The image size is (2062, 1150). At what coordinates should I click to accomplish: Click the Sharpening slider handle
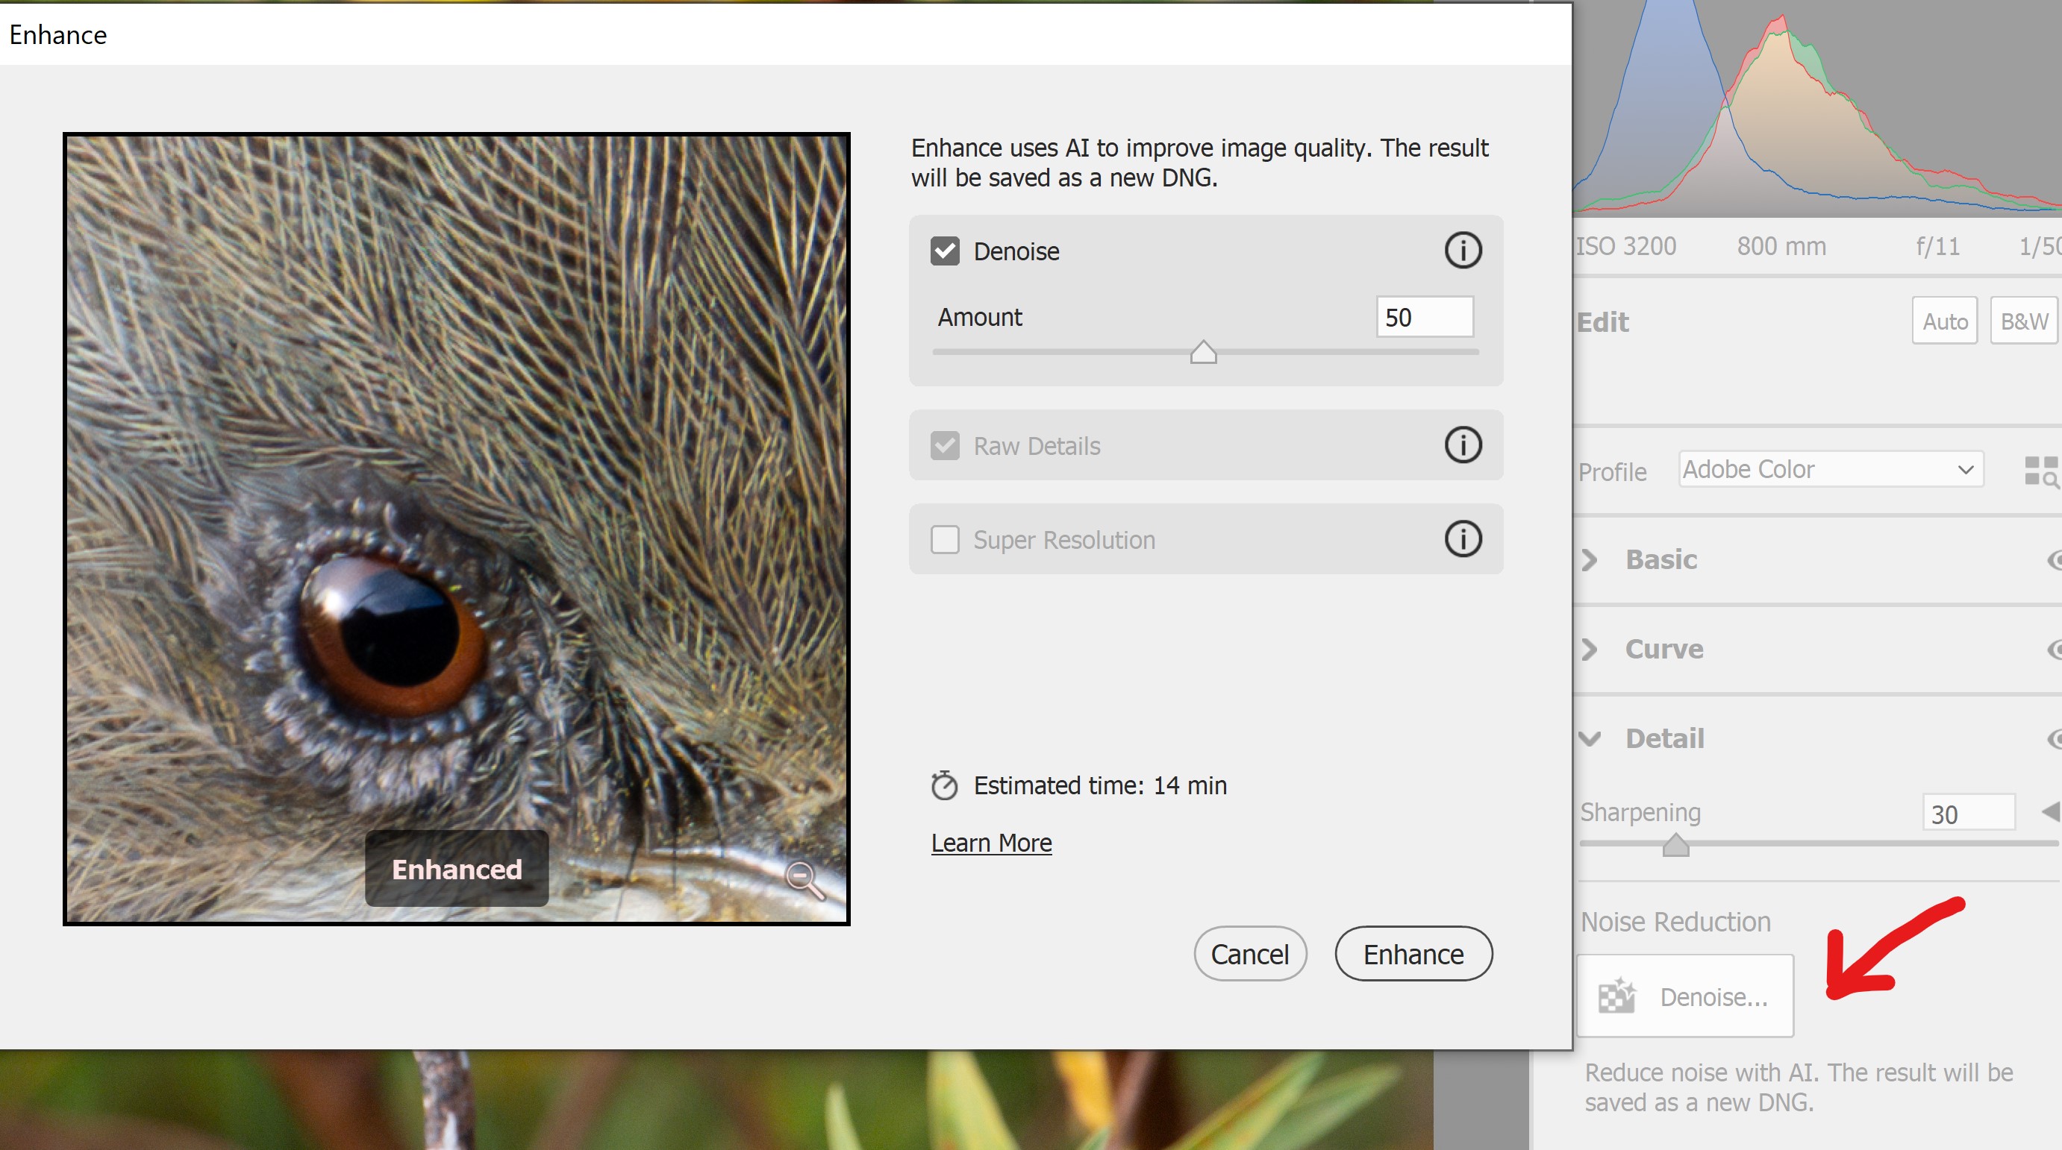[x=1675, y=845]
